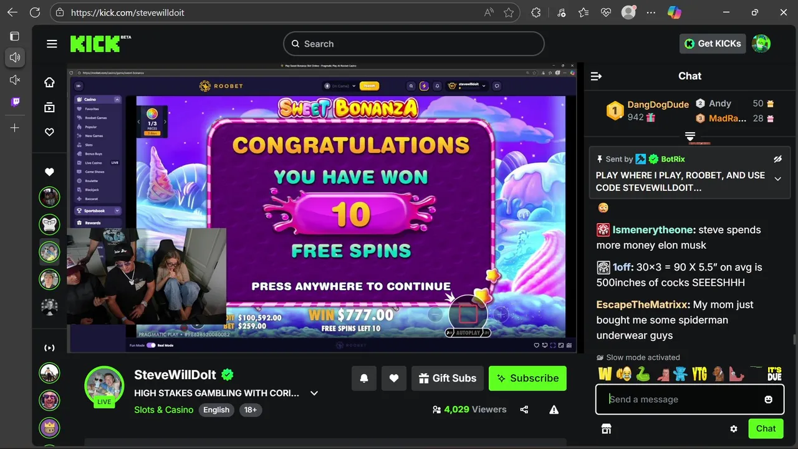Open Edge settings and more menu
798x449 pixels.
[651, 12]
